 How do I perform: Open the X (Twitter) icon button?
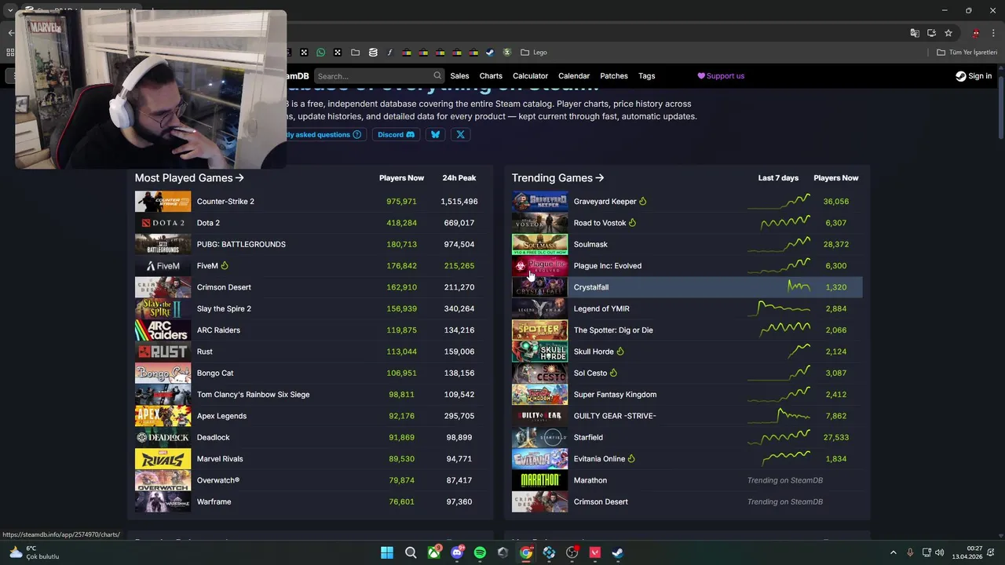461,134
